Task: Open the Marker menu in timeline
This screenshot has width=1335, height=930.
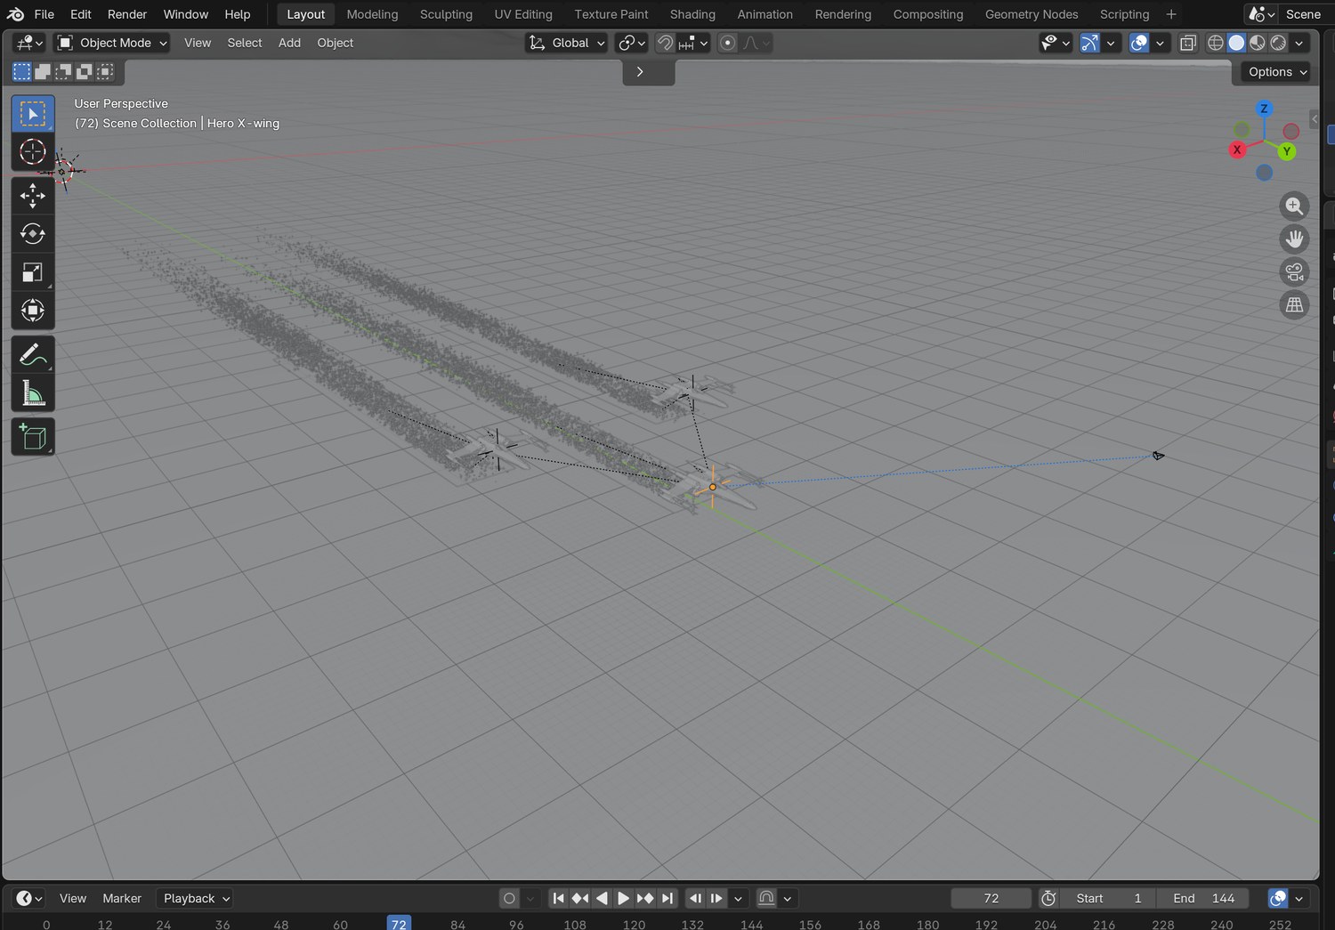Action: tap(122, 898)
